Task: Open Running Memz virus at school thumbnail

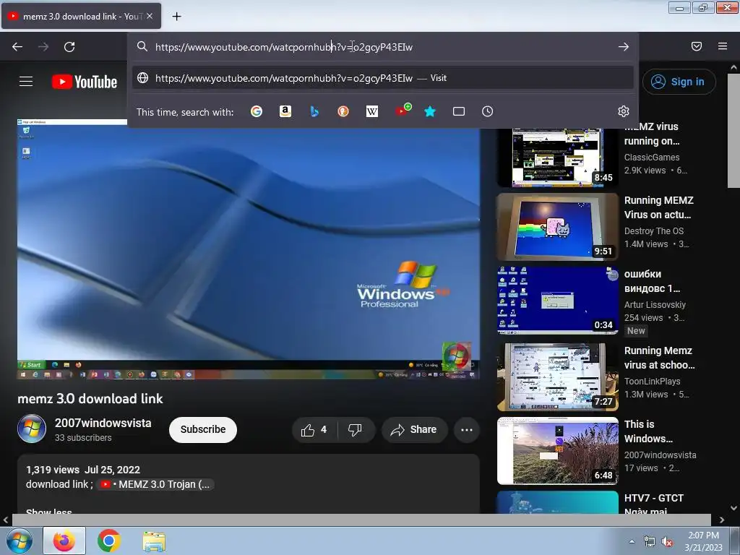Action: click(557, 377)
